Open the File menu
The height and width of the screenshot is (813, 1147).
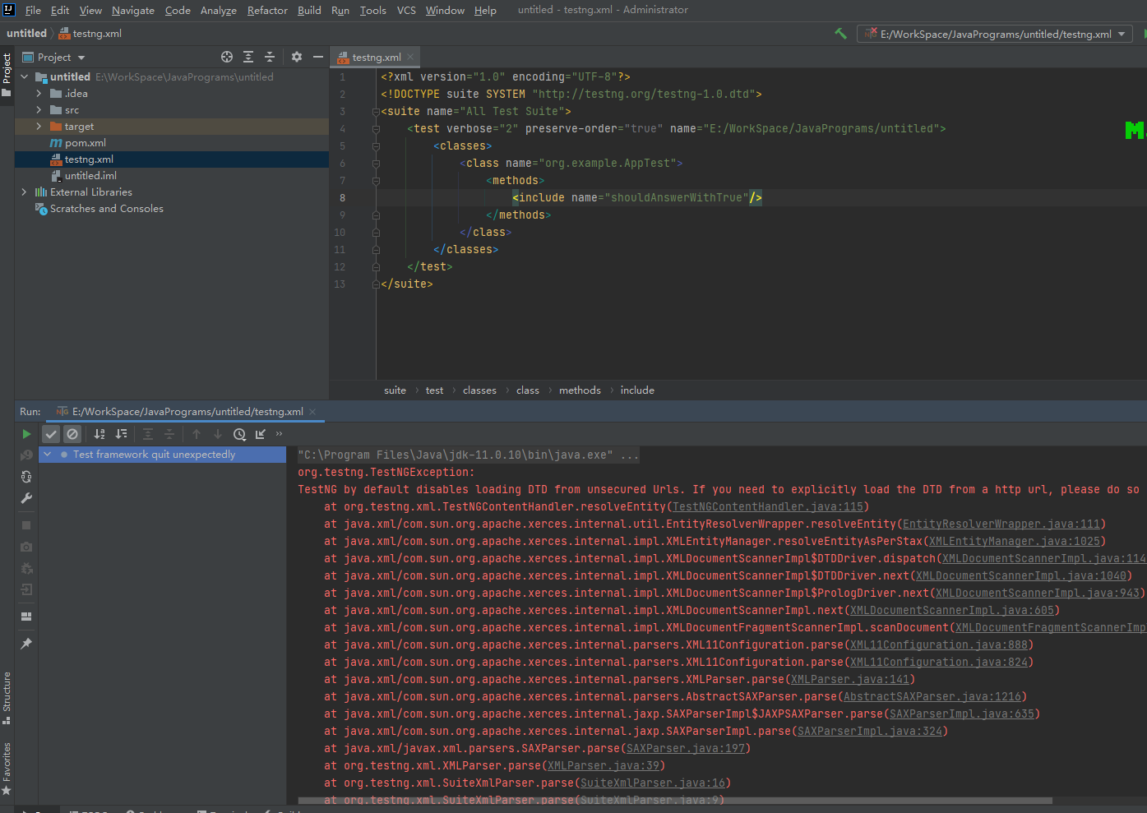point(33,10)
